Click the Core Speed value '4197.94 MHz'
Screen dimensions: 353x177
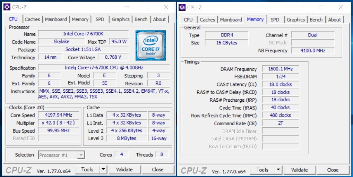click(x=59, y=115)
